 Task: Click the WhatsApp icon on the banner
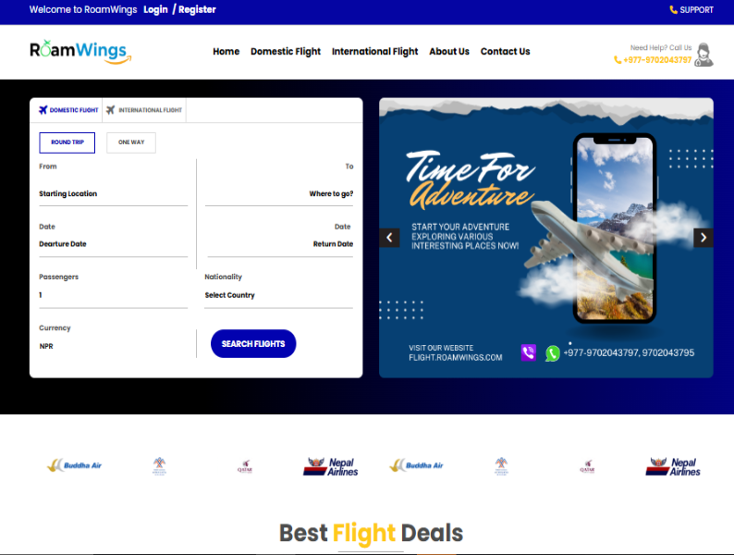pos(553,353)
